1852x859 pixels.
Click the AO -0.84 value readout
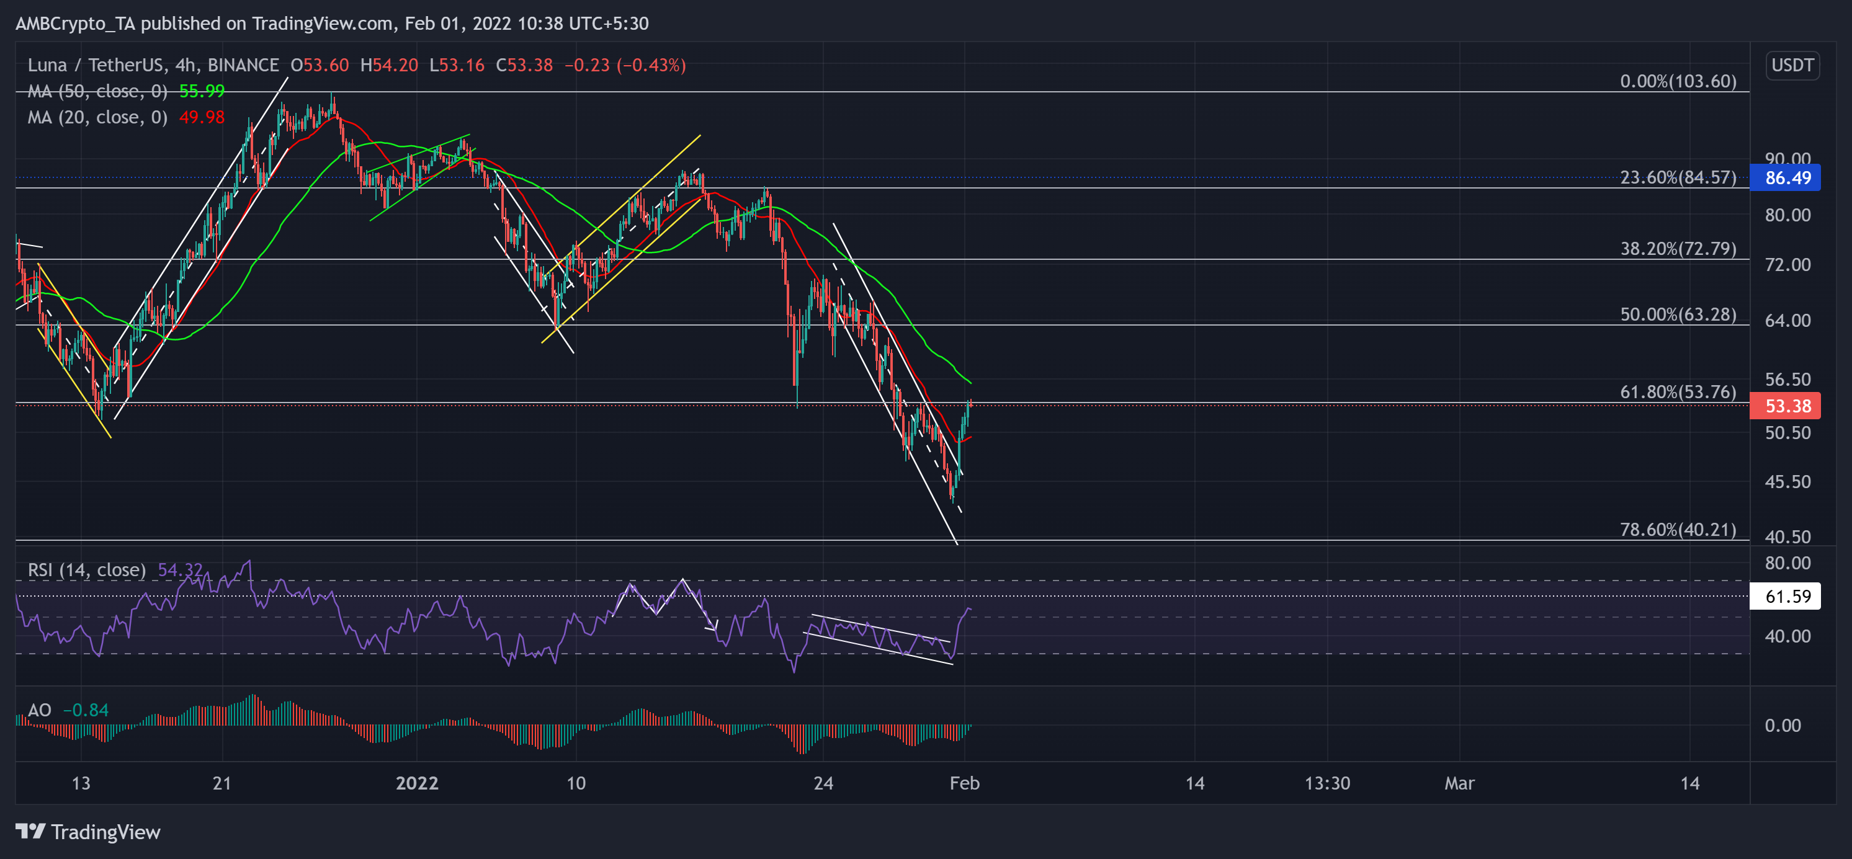86,710
